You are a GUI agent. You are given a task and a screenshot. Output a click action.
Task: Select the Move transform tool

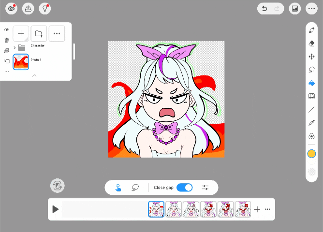pos(312,57)
